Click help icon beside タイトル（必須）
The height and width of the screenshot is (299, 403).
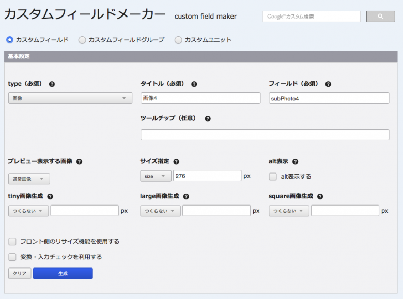[x=194, y=84]
